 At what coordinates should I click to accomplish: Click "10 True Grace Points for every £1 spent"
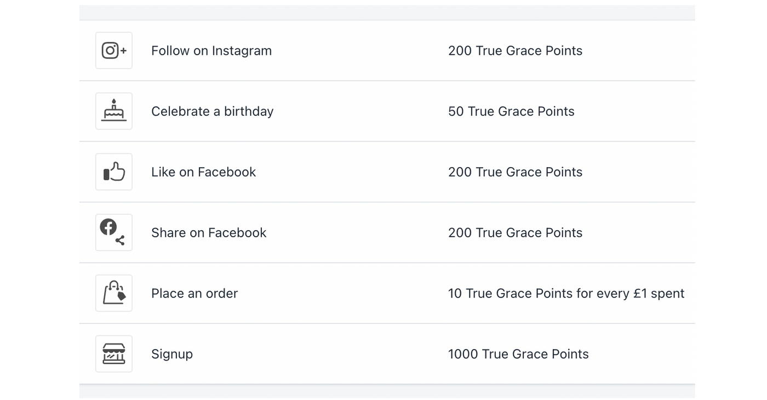pos(566,294)
